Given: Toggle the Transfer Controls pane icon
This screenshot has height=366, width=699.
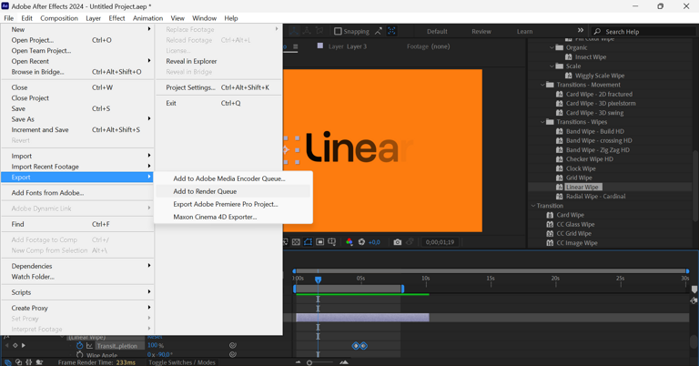Looking at the screenshot, I should pos(18,362).
